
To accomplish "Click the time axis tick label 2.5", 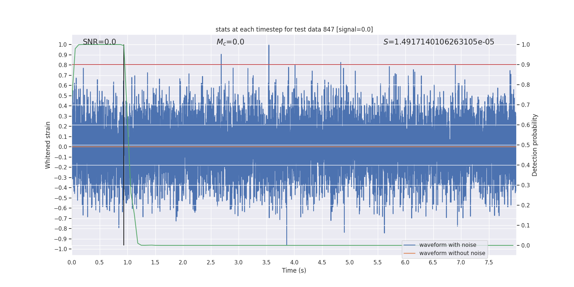I will tap(211, 263).
